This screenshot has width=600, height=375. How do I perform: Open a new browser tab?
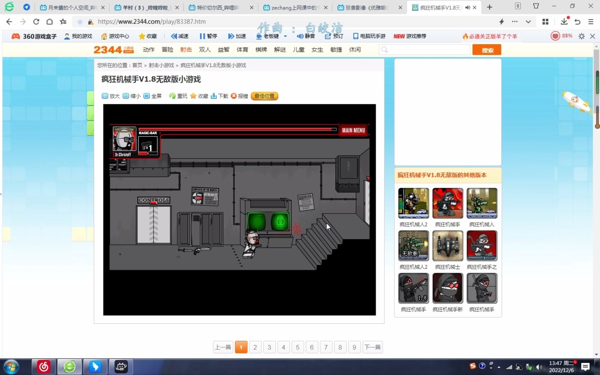coord(490,7)
